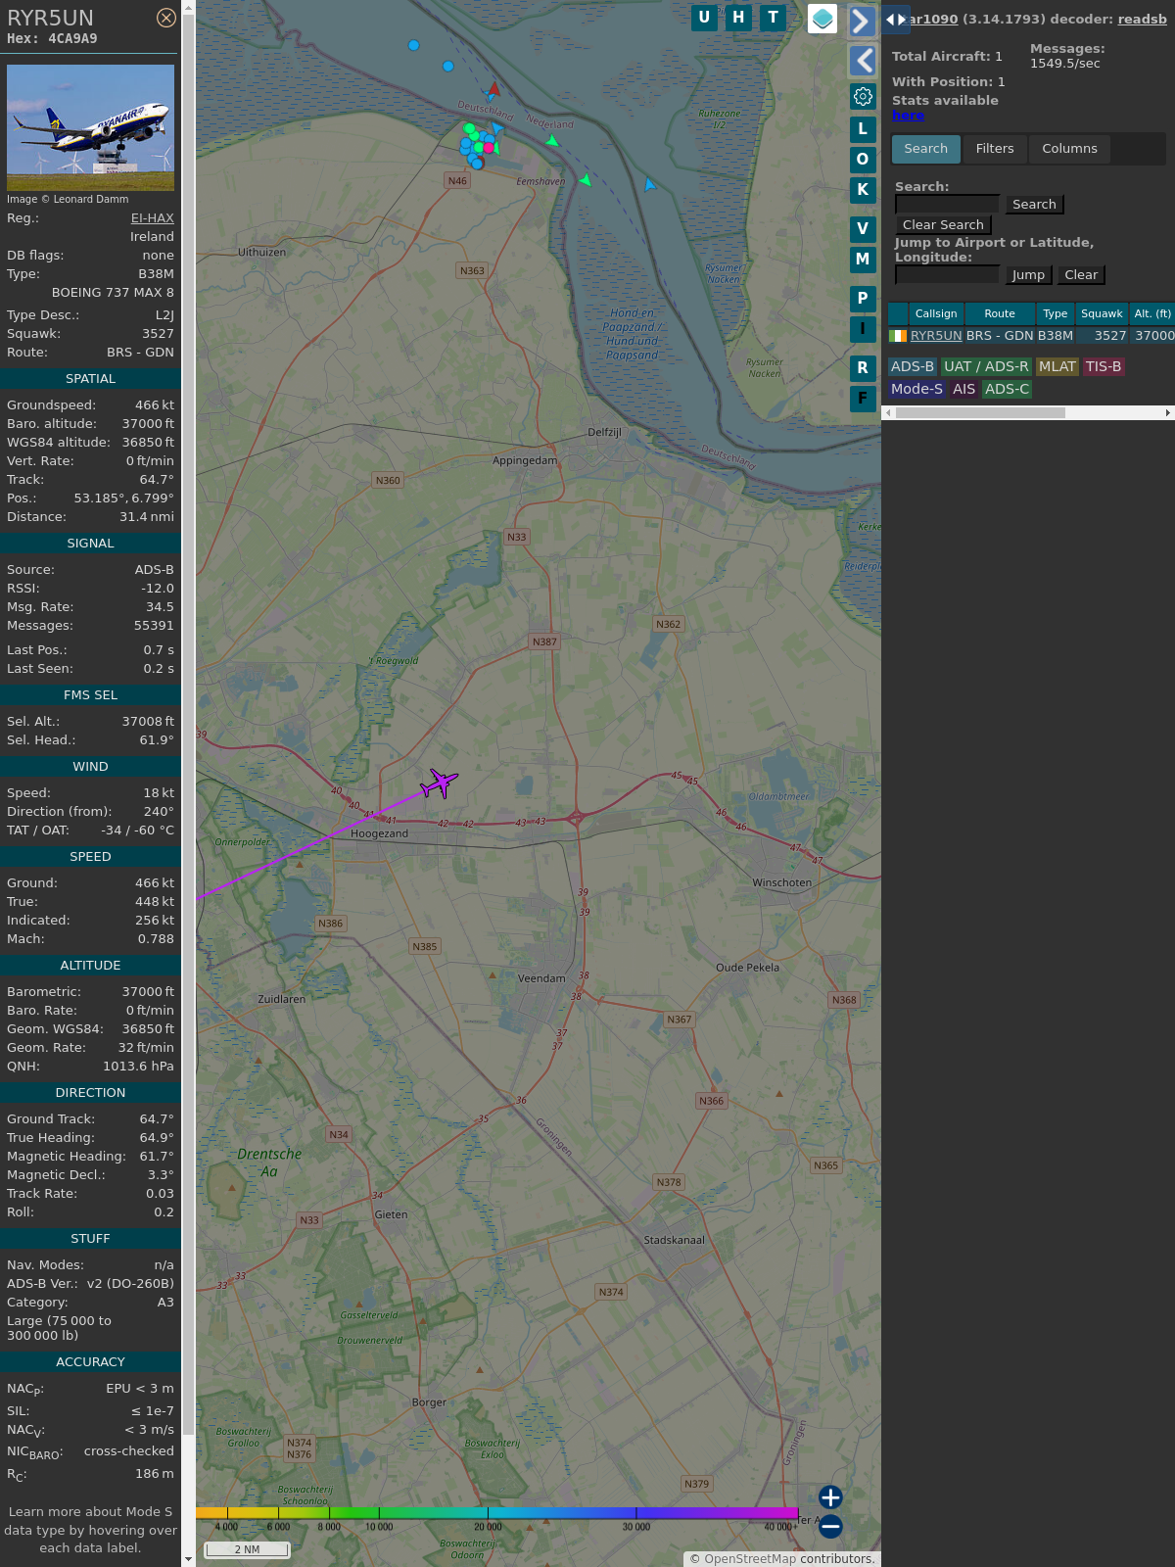The height and width of the screenshot is (1567, 1175).
Task: Toggle the P map button
Action: point(863,299)
